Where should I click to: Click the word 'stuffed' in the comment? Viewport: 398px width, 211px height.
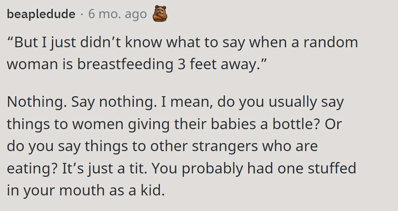click(332, 168)
